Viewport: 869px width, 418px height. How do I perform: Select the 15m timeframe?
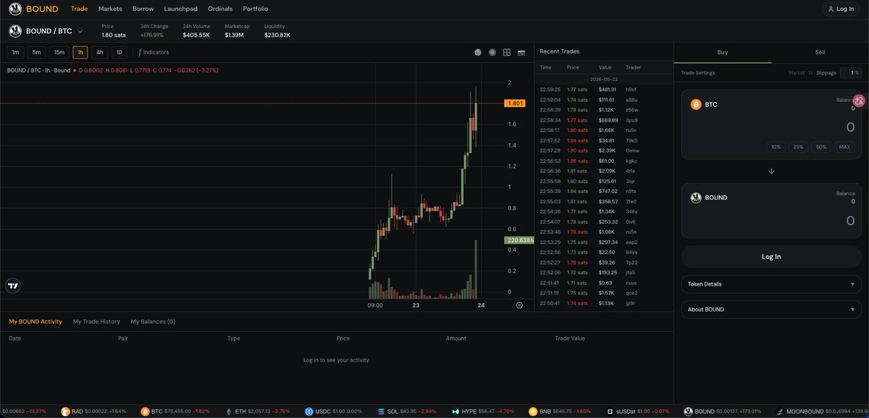pyautogui.click(x=59, y=52)
